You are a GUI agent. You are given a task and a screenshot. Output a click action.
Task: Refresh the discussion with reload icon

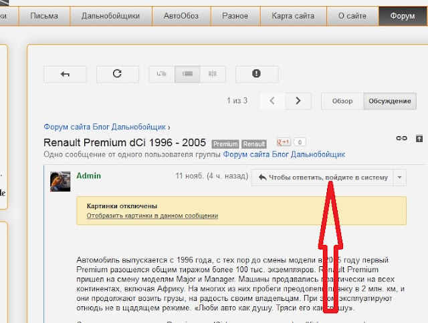[x=118, y=74]
